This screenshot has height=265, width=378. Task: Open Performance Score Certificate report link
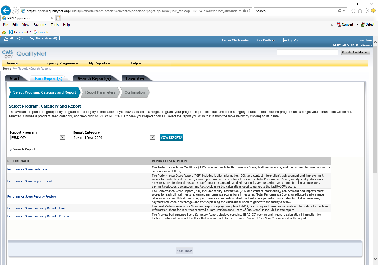[27, 169]
